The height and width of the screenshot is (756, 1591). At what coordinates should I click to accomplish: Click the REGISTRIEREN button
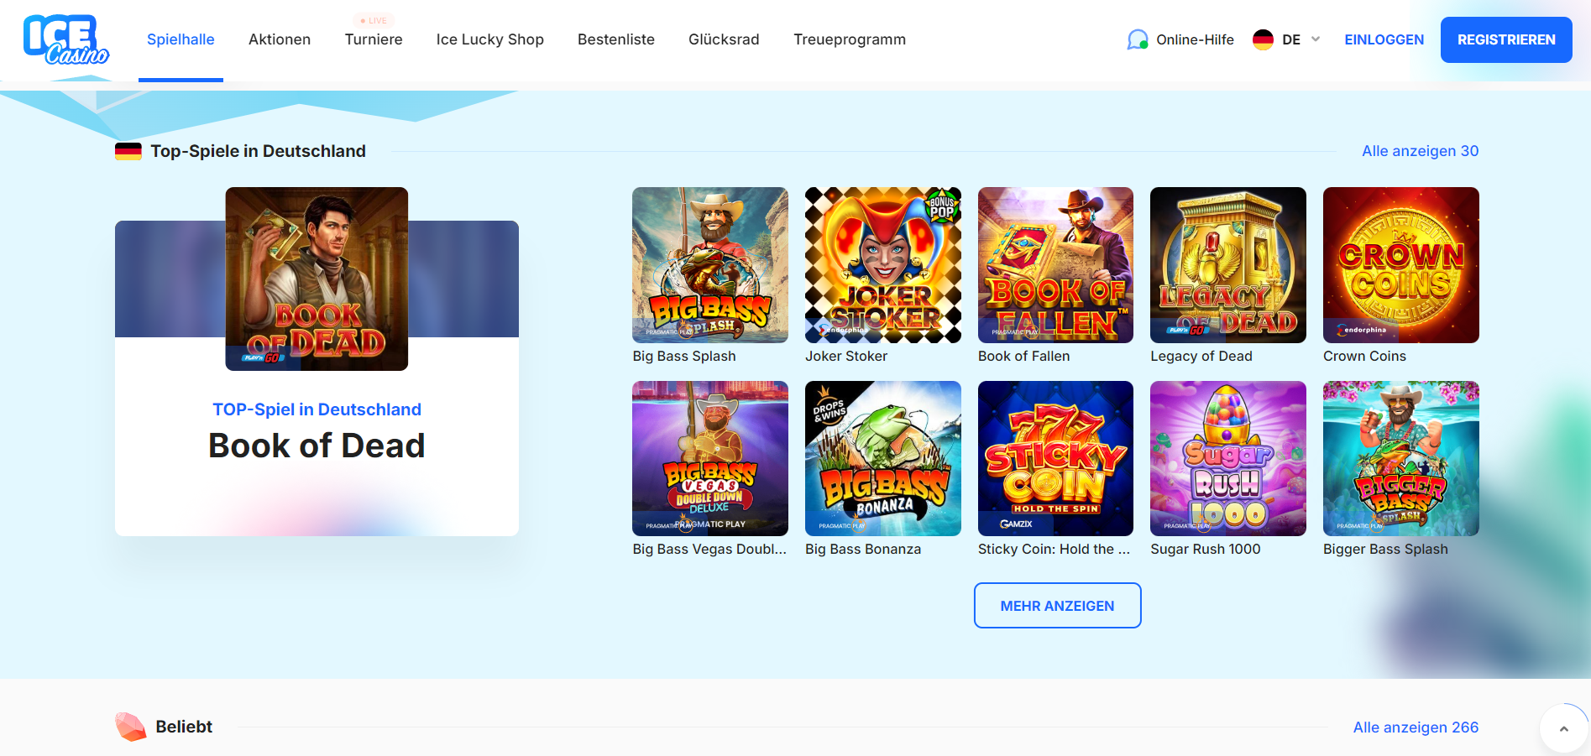1506,39
